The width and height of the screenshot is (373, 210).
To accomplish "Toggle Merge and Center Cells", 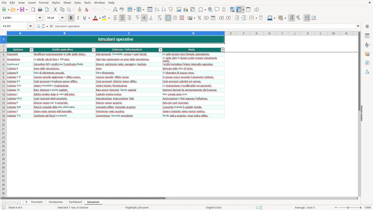I will coord(168,18).
